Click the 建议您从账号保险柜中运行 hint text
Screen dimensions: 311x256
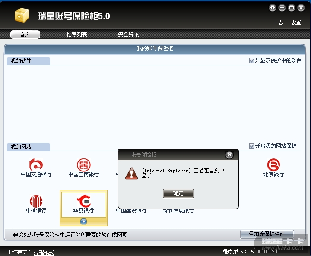(x=70, y=235)
